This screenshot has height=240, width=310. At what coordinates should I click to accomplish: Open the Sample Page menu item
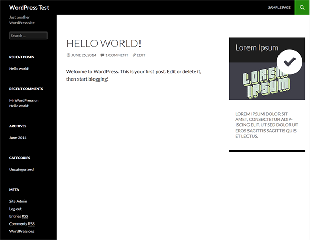coord(279,8)
